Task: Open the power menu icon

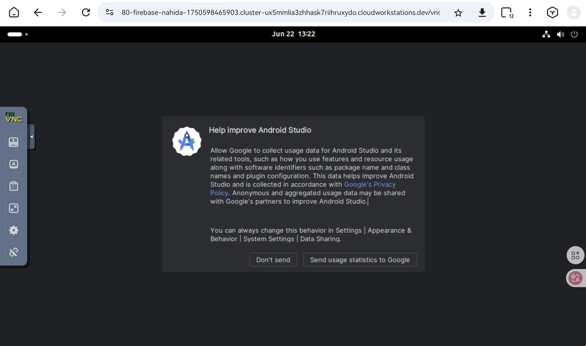Action: click(x=574, y=34)
